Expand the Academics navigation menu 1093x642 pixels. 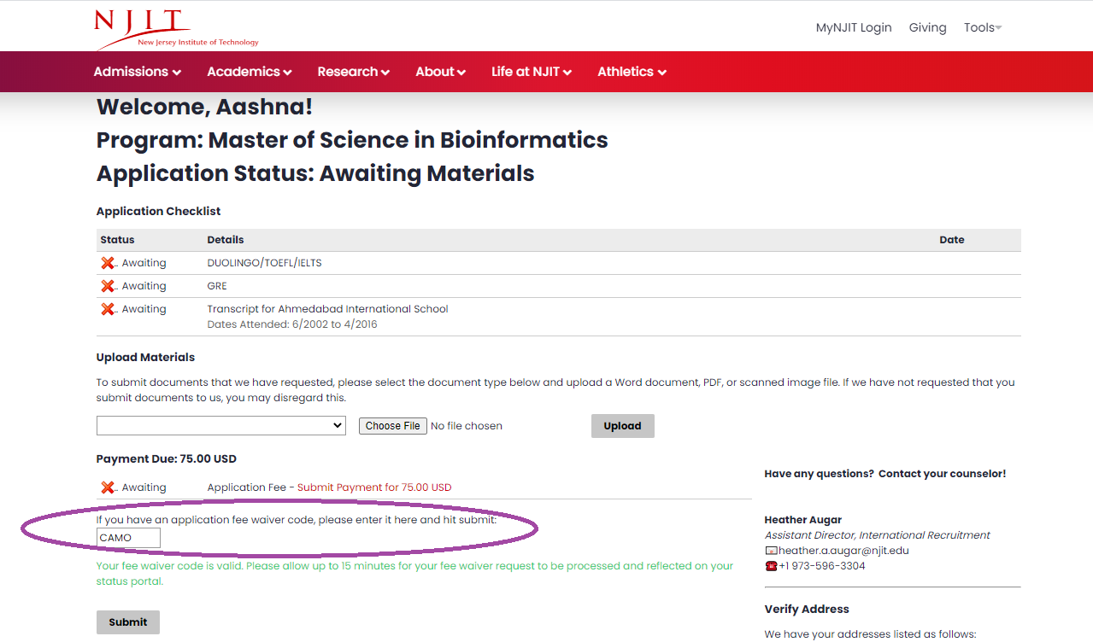250,72
